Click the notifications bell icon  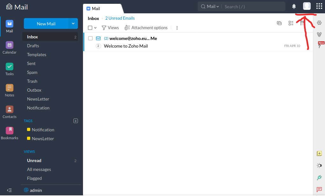[294, 6]
